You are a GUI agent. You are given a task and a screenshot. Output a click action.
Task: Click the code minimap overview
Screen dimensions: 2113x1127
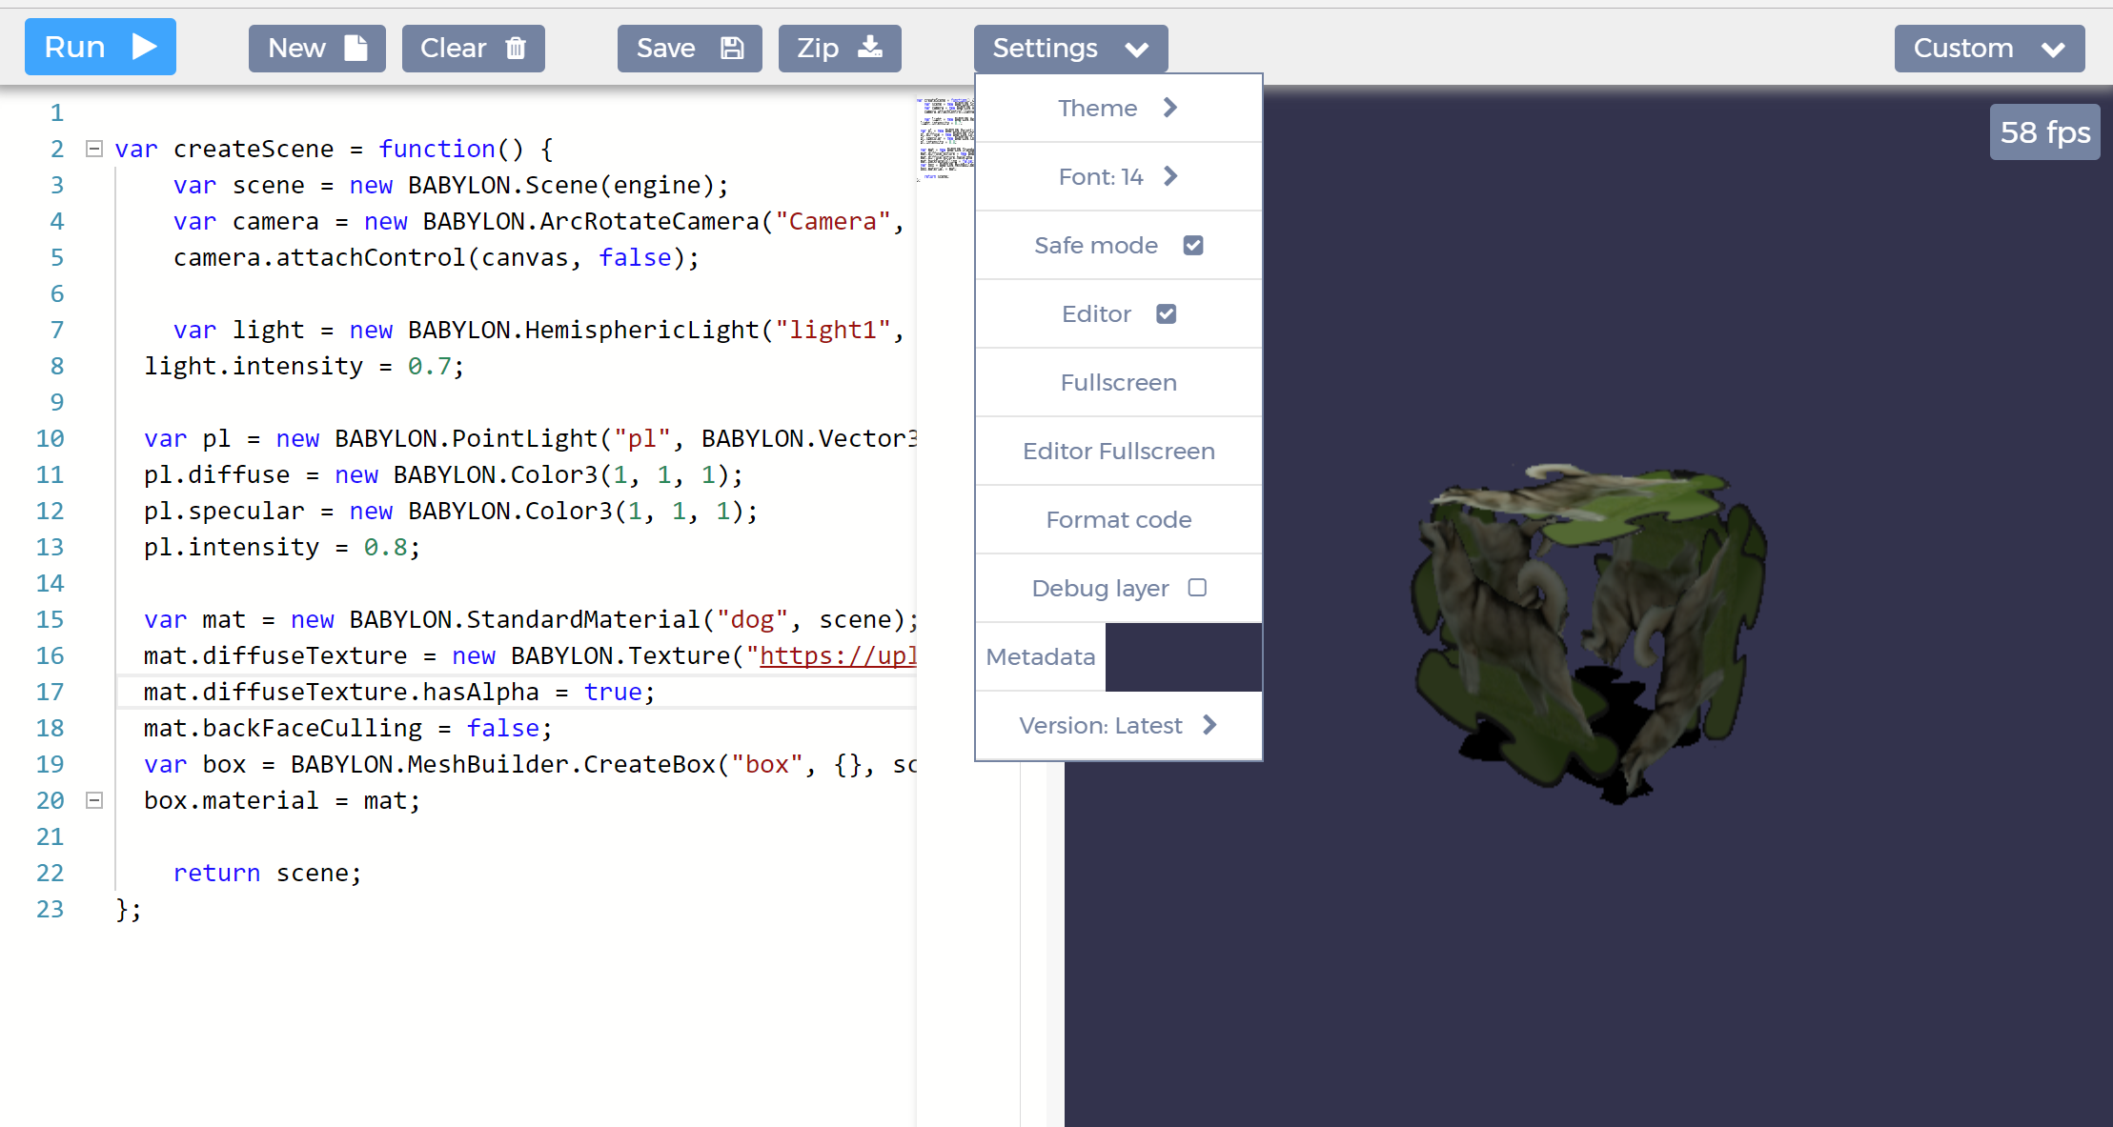[945, 139]
